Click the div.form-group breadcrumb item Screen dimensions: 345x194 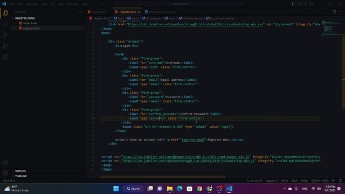pyautogui.click(x=190, y=18)
